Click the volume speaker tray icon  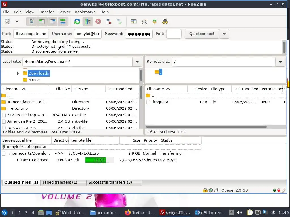pos(239,212)
